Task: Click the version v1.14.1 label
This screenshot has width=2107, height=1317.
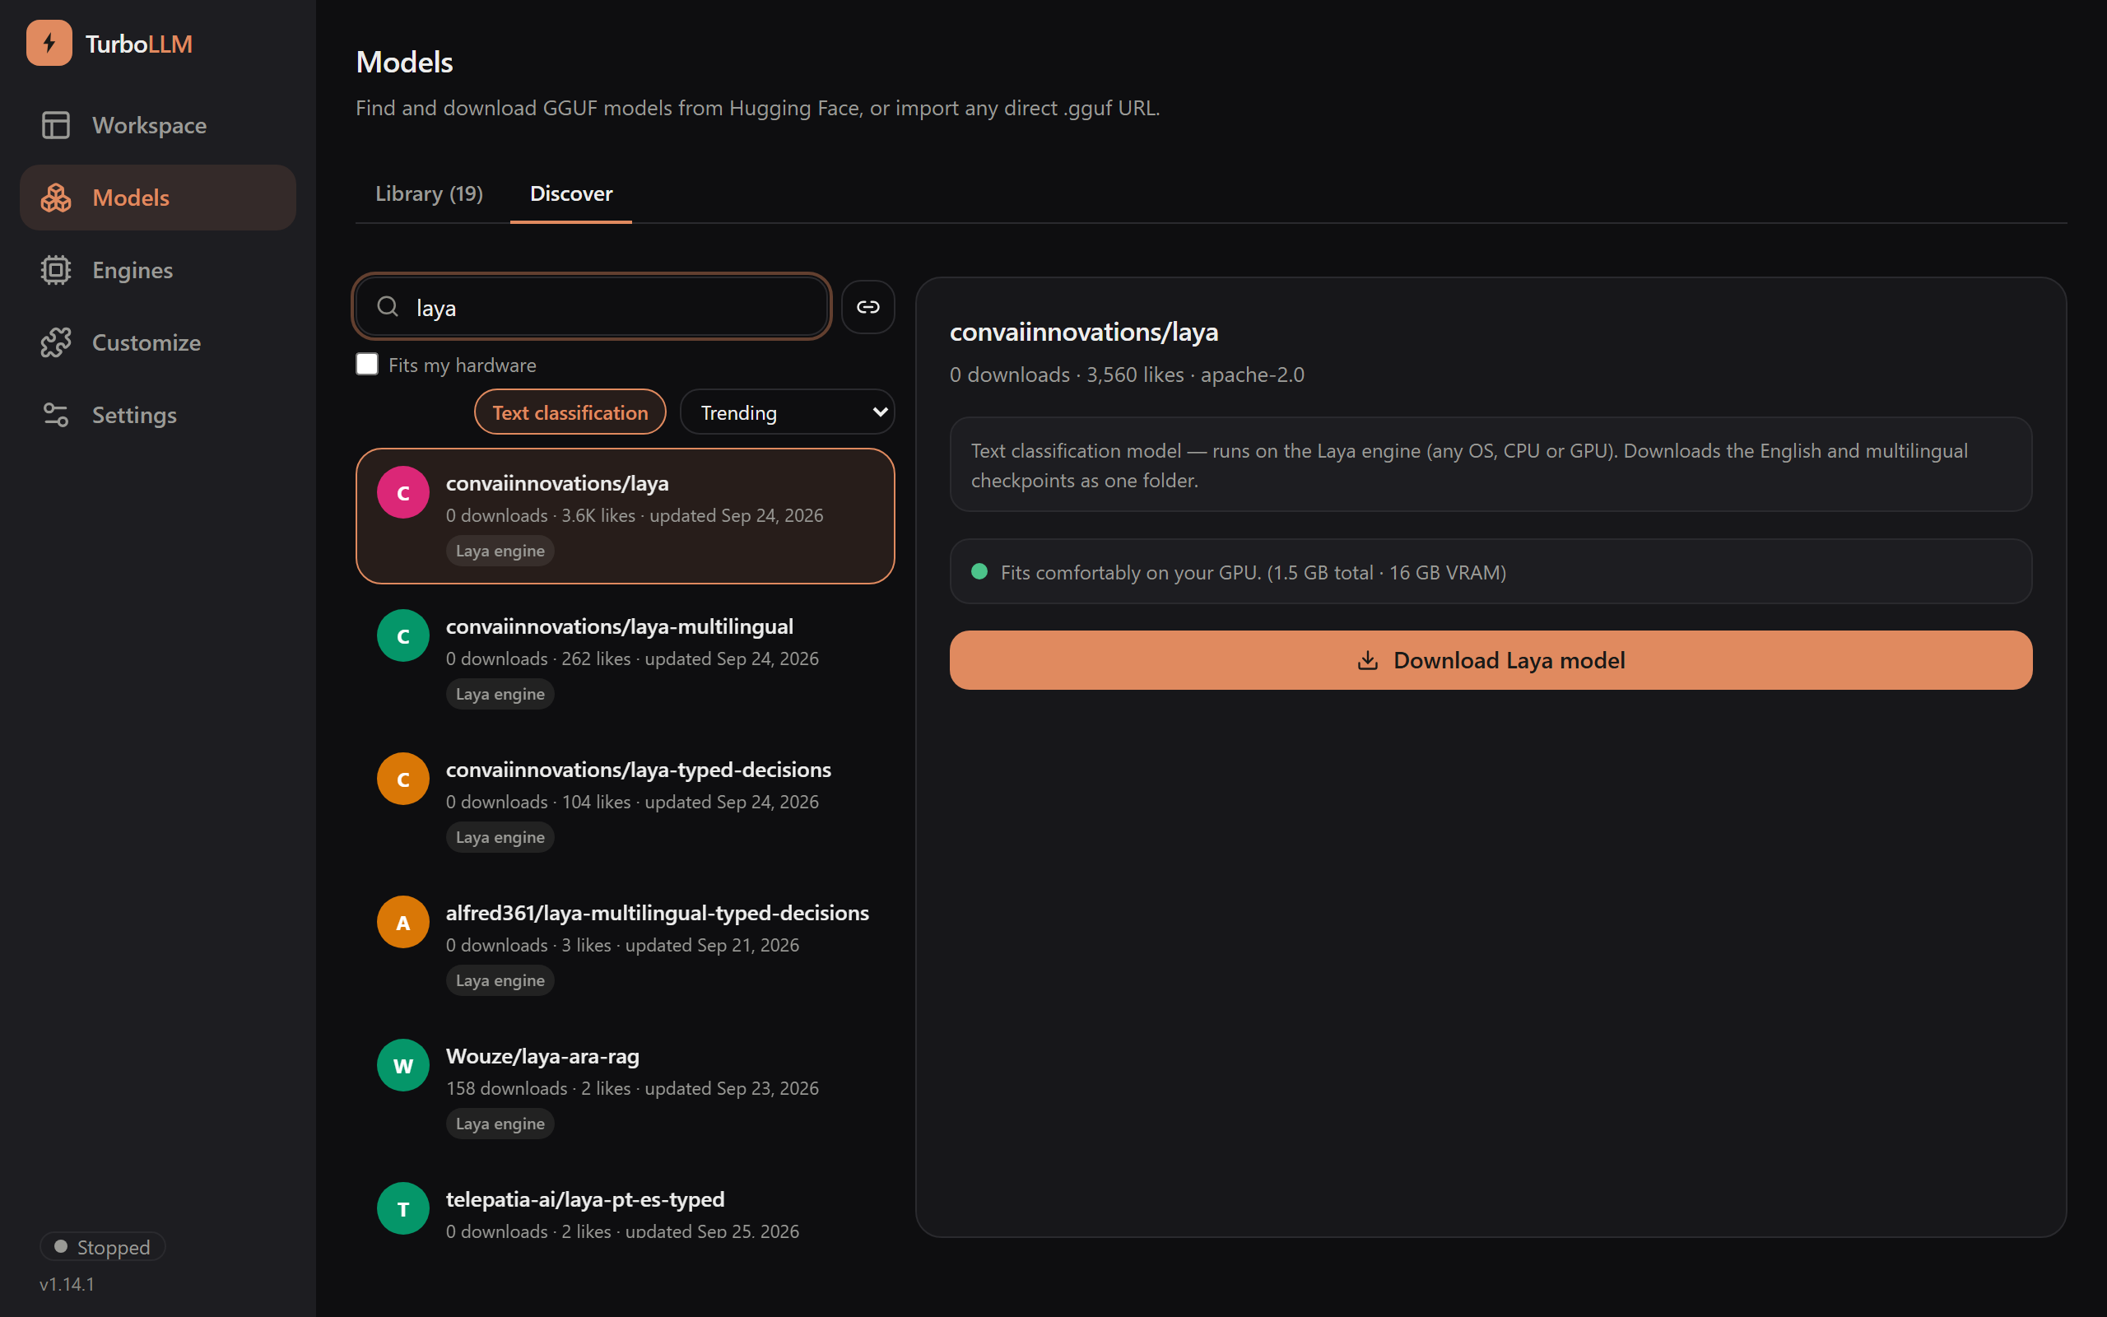Action: point(67,1284)
